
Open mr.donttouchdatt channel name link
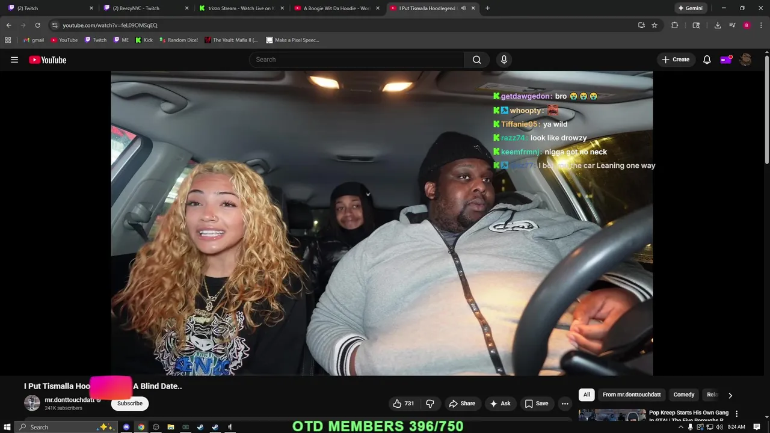click(x=69, y=400)
